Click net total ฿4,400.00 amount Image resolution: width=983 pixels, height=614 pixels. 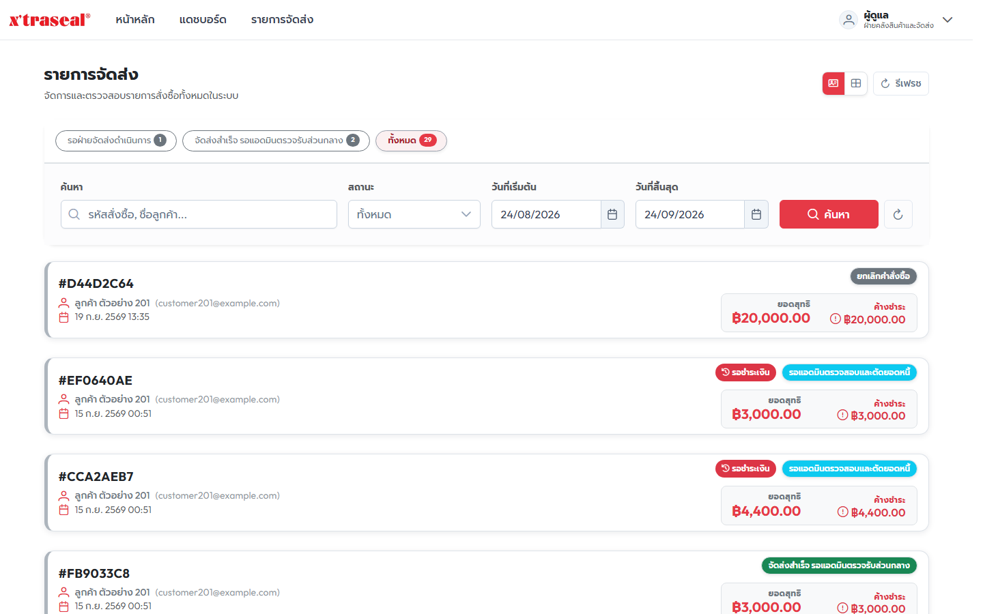point(766,511)
